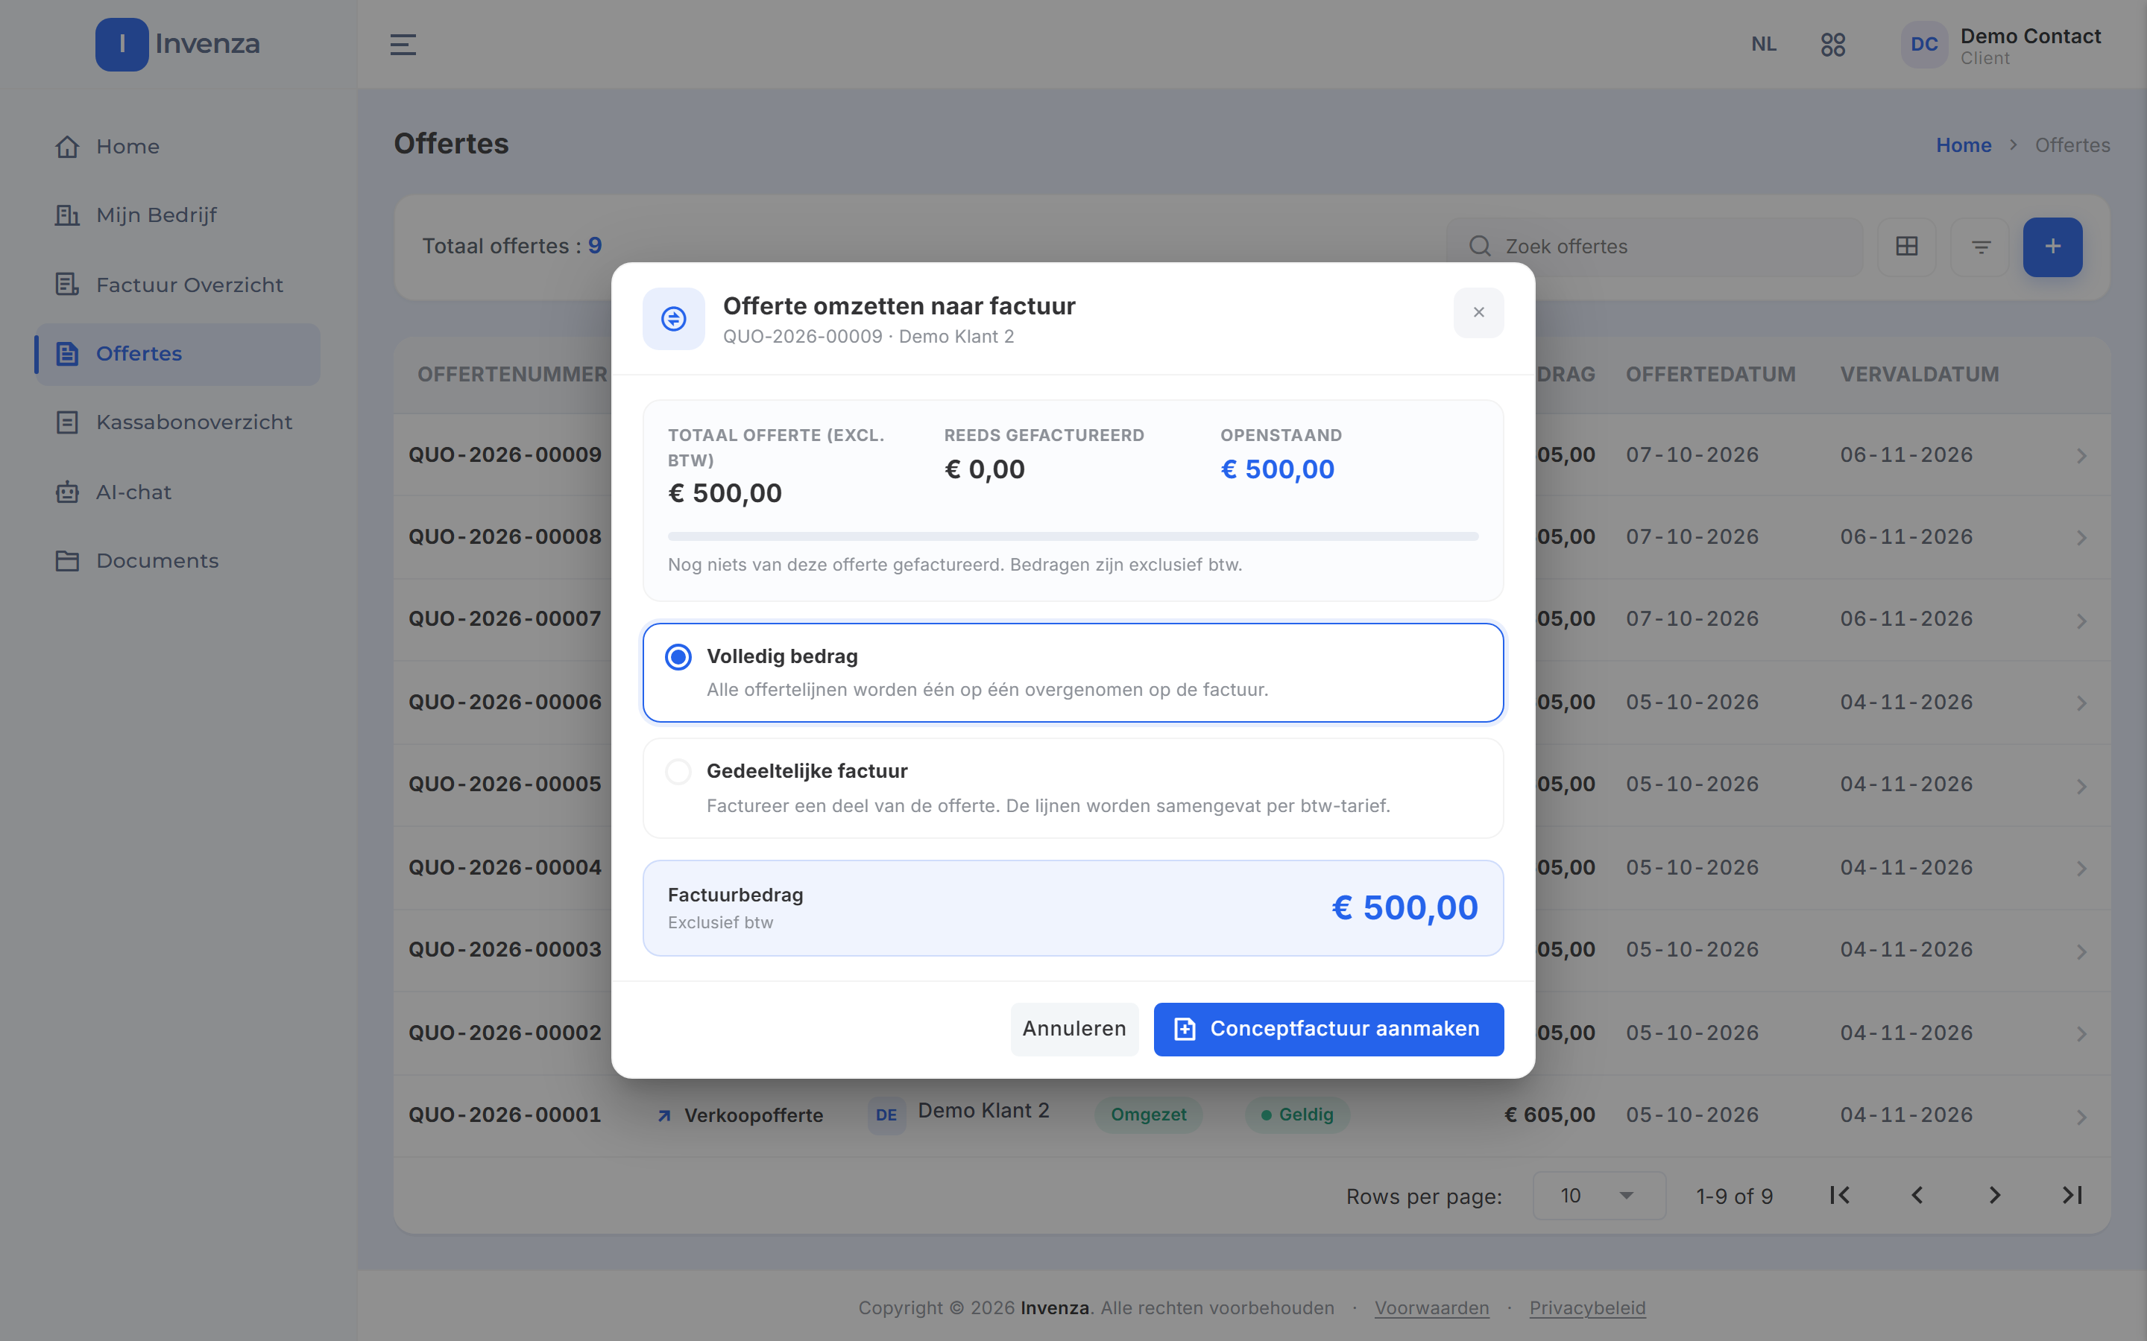Open the Voorwaarden footer link
This screenshot has width=2147, height=1341.
1431,1307
